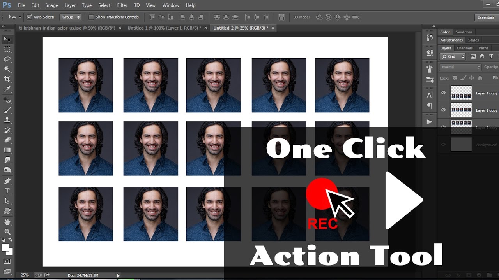Switch to the Channels tab
Screen dimensions: 499x280
point(465,48)
